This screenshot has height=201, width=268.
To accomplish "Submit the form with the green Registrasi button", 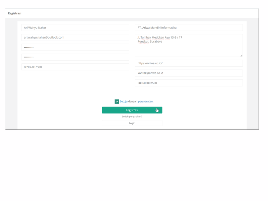I will 132,110.
